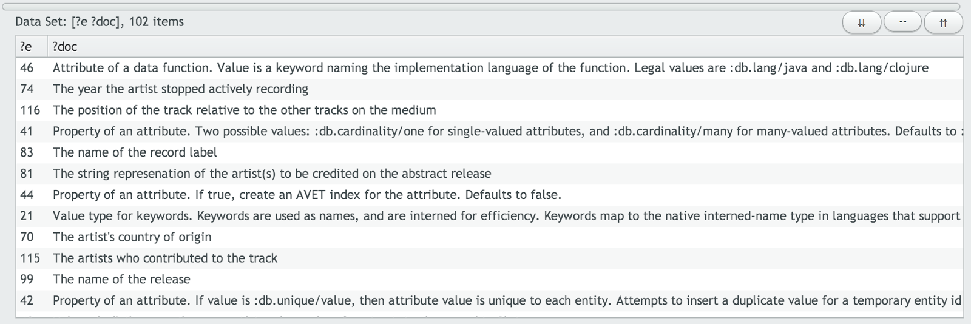This screenshot has height=324, width=971.
Task: Click the horizontal scrollbar at top
Action: [x=481, y=7]
